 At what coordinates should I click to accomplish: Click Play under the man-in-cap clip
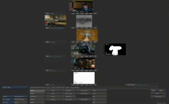[x=82, y=14]
